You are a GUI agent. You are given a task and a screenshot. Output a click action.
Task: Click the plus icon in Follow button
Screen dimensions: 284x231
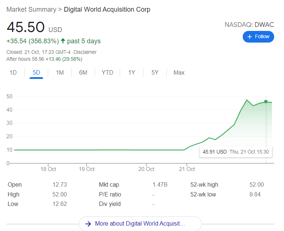coord(250,37)
